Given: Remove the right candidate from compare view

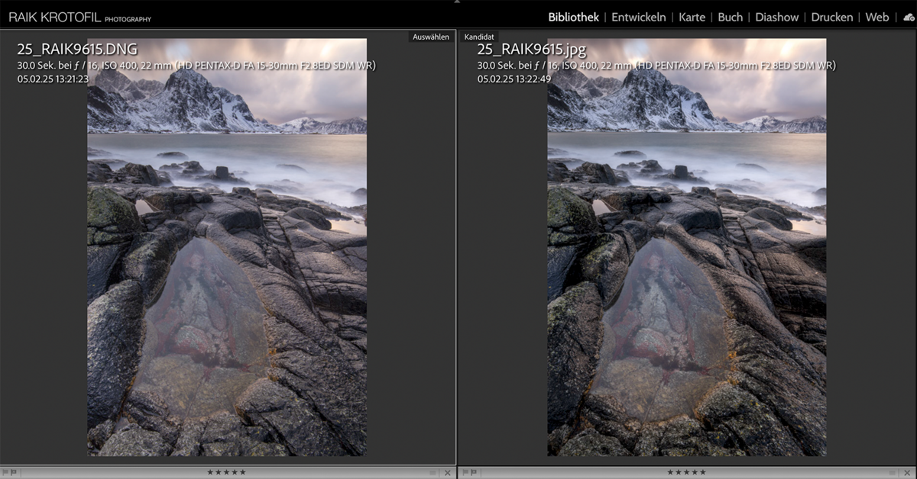Looking at the screenshot, I should [x=908, y=473].
